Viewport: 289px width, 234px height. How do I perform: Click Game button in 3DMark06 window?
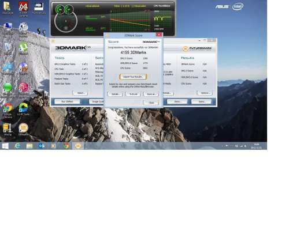point(201,101)
